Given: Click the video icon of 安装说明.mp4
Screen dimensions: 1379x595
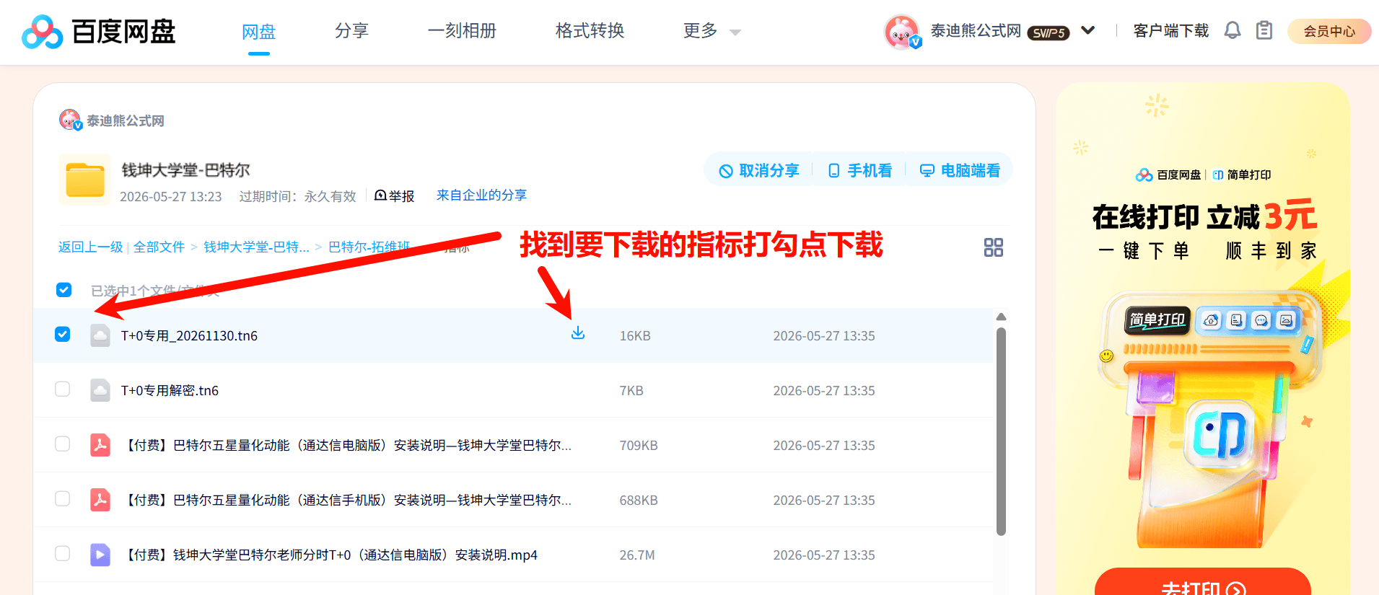Looking at the screenshot, I should (100, 555).
